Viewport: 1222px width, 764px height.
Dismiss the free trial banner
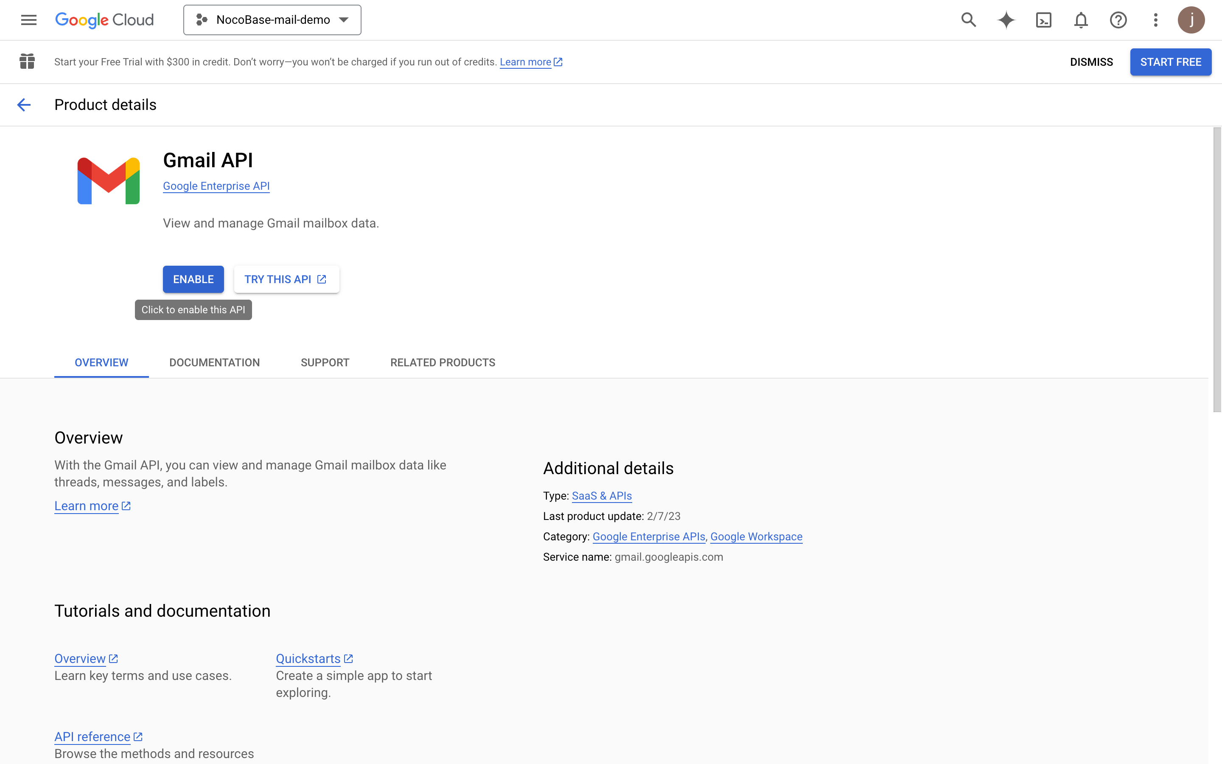1091,62
